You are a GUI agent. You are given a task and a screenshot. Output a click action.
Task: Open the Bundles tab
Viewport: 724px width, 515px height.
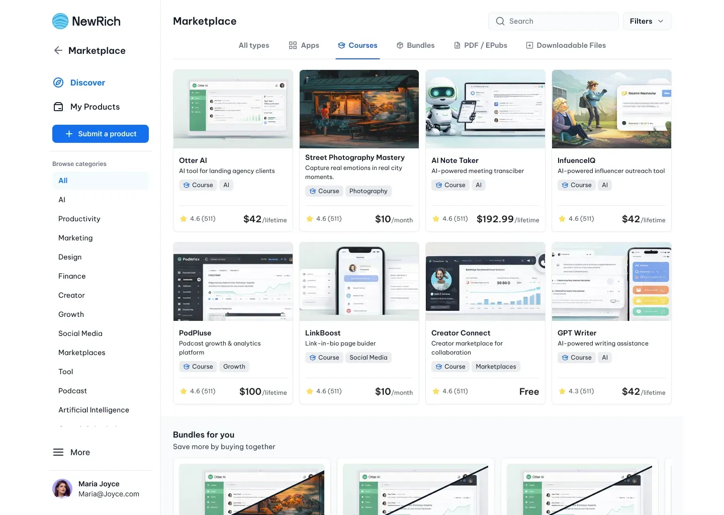point(415,45)
